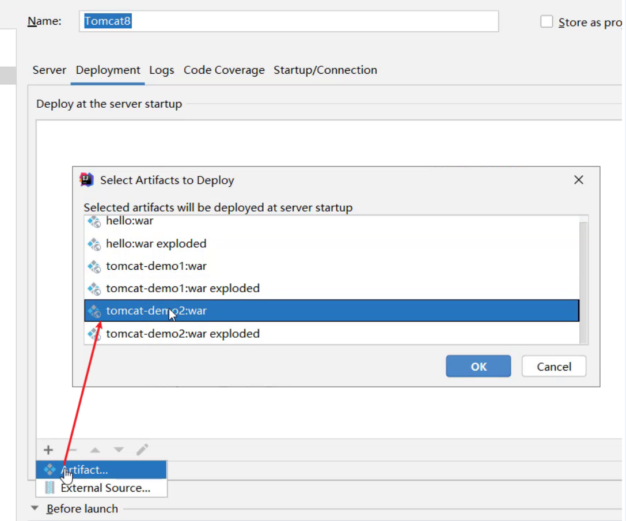Toggle the Store as project file checkbox
This screenshot has width=626, height=521.
547,21
